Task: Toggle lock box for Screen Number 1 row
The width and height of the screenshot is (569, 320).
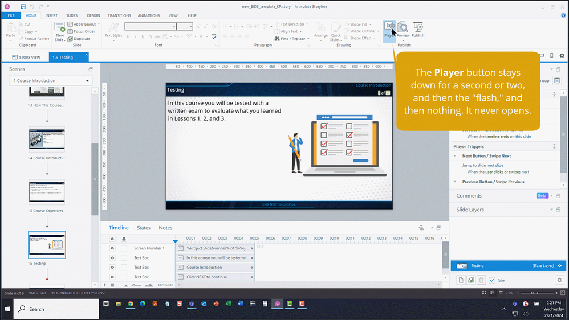Action: (124, 248)
